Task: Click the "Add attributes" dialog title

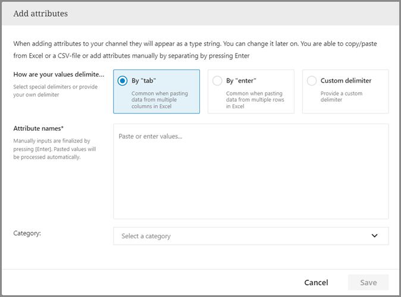Action: [39, 13]
